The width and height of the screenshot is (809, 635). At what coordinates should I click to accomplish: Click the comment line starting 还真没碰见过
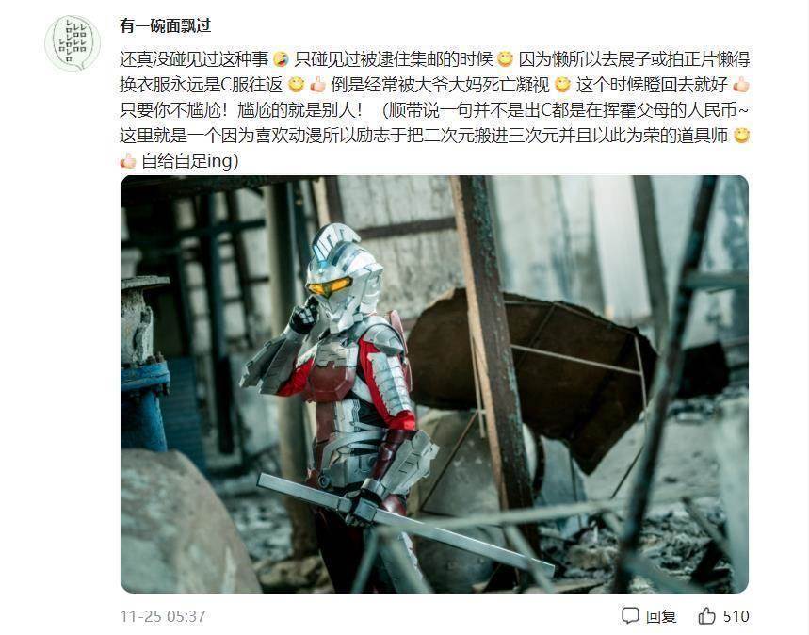coord(434,58)
